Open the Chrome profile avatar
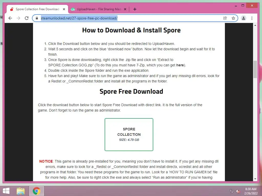262x196 pixels. (244, 18)
